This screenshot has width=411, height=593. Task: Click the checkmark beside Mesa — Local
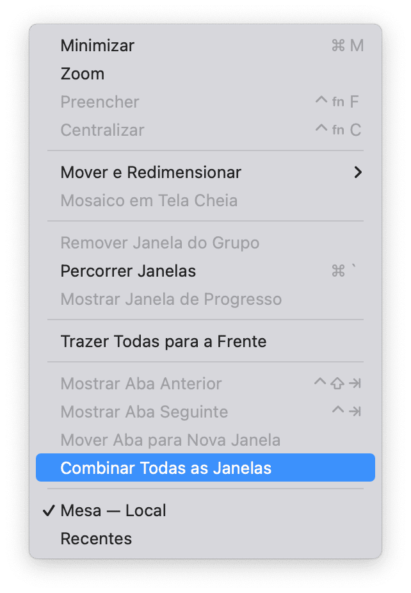click(49, 511)
